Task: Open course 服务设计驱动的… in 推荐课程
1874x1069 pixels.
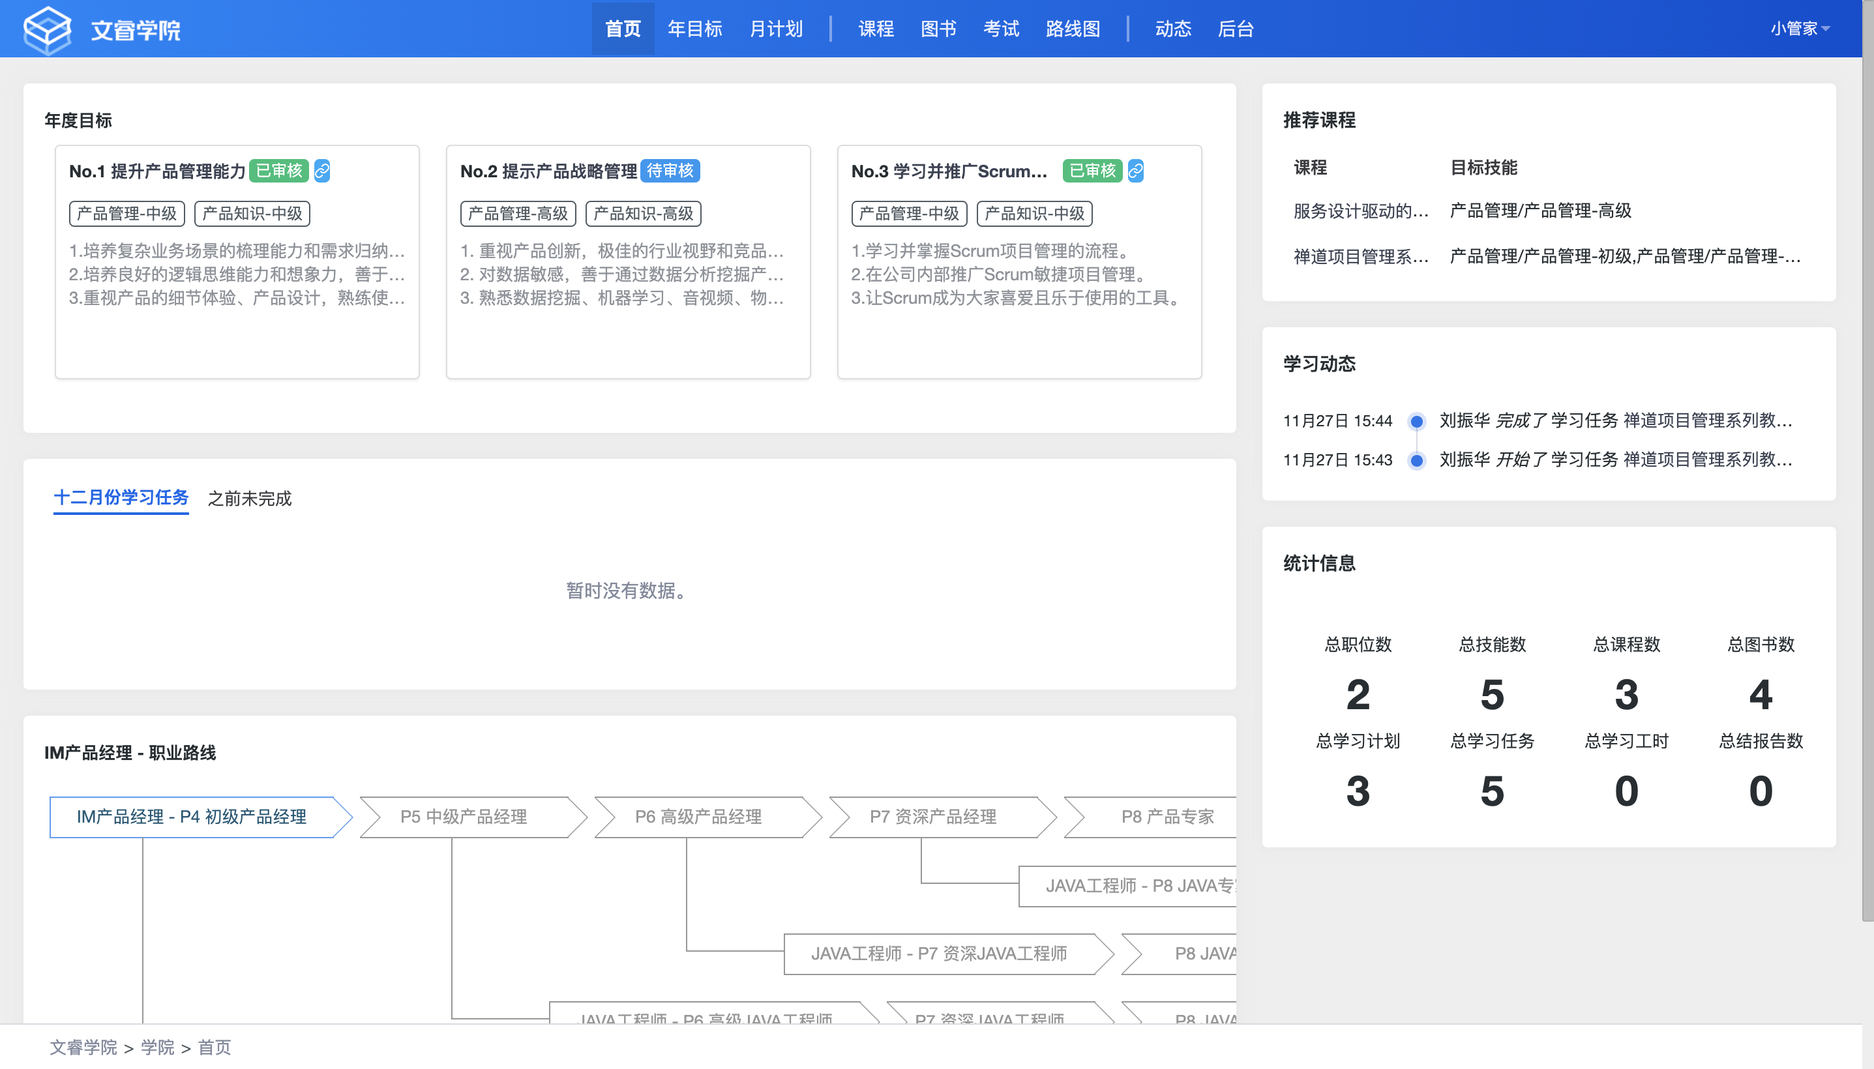Action: (x=1360, y=211)
